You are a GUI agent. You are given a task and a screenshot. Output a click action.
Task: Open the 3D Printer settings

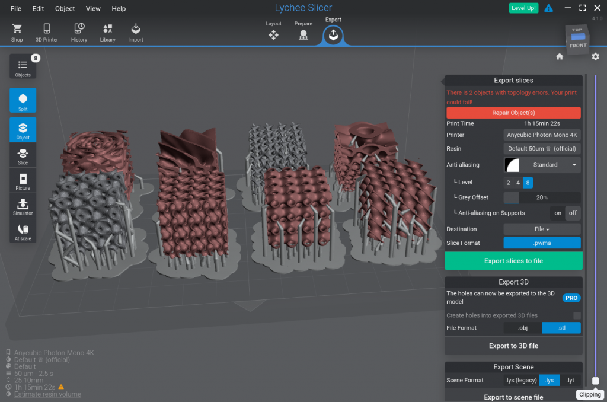tap(47, 33)
